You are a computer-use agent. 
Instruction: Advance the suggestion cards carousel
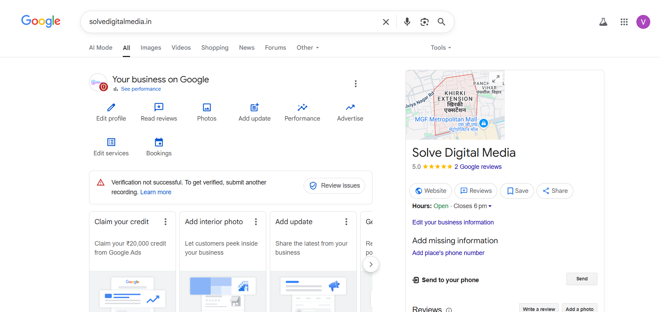coord(371,264)
